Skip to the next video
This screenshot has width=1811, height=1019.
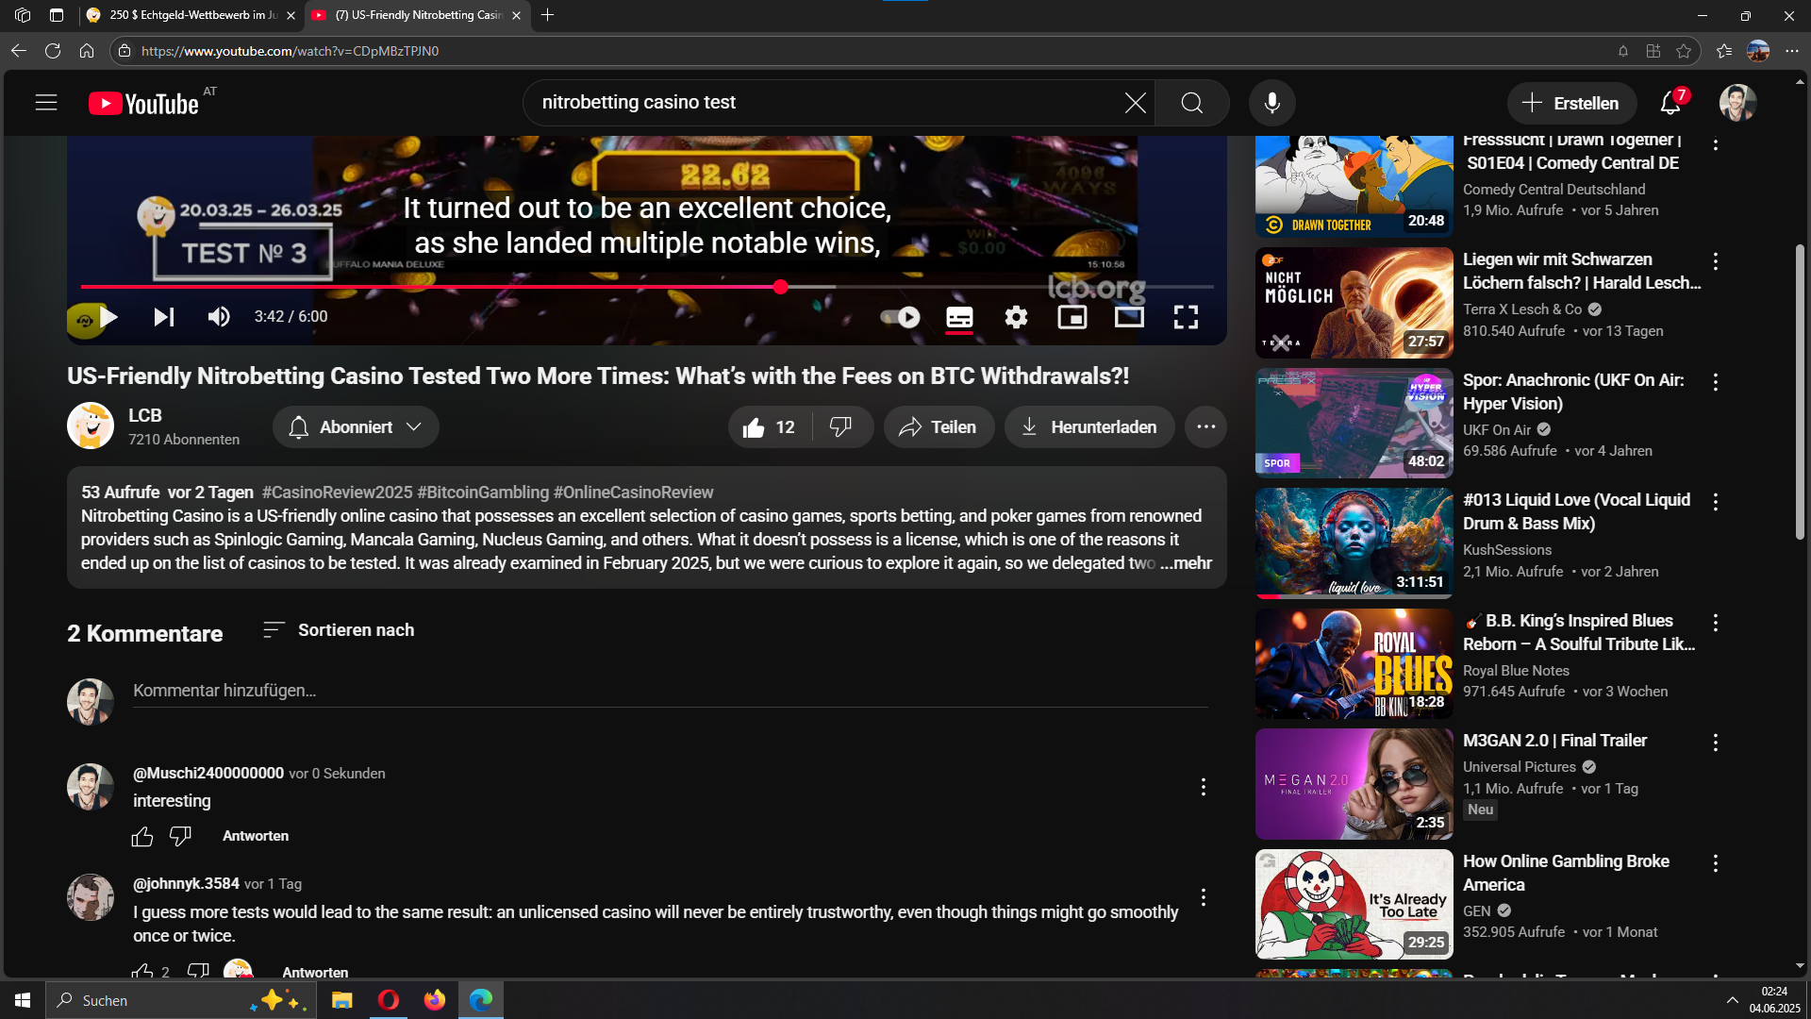click(164, 317)
